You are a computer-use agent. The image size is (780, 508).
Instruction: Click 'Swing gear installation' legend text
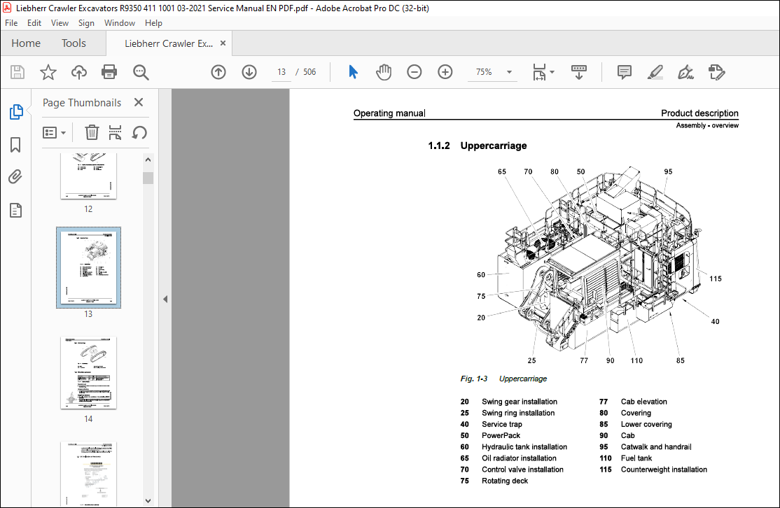[520, 402]
